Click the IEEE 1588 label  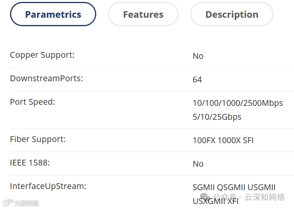coord(30,163)
